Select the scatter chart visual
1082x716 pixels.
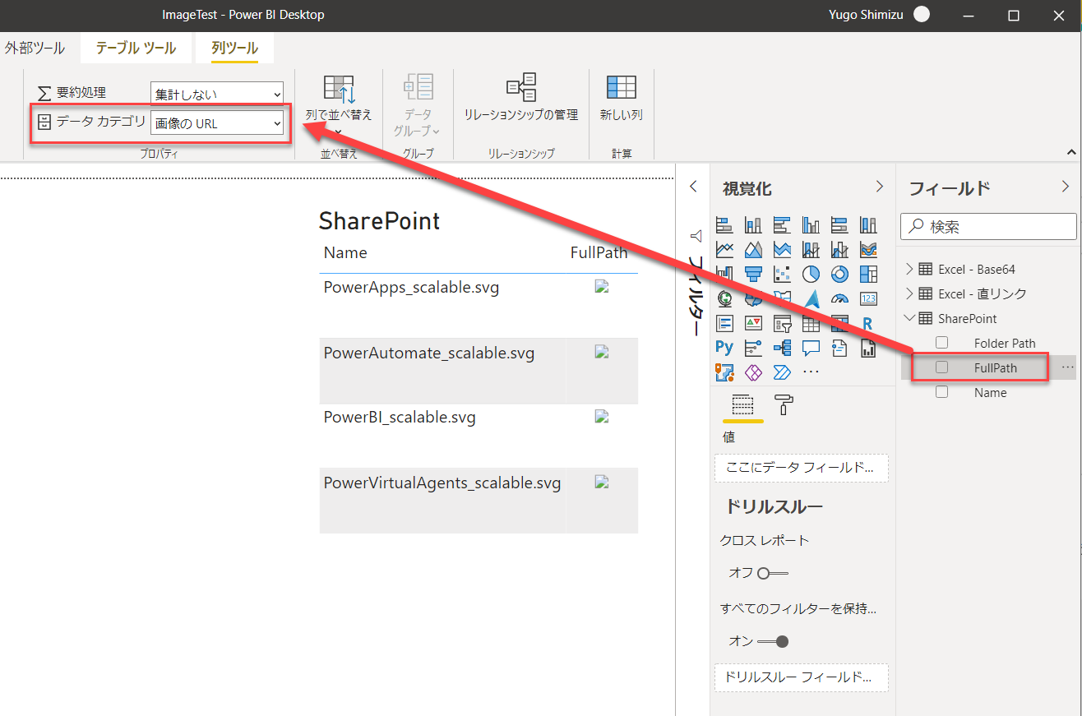(x=782, y=274)
